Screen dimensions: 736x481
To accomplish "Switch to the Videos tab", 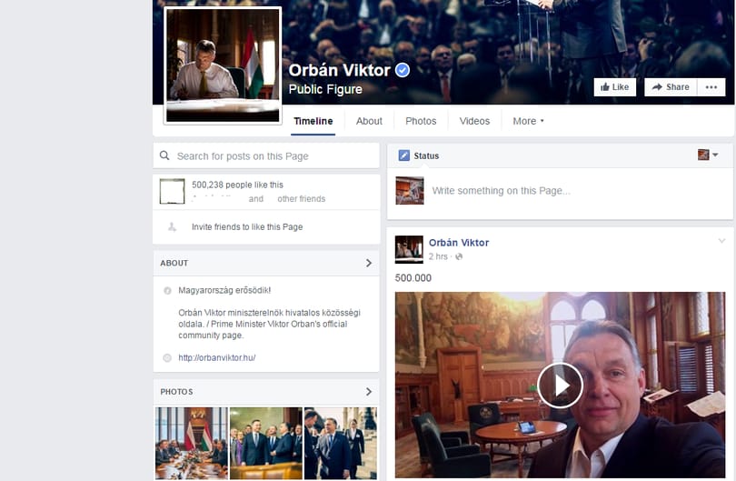I will point(474,121).
